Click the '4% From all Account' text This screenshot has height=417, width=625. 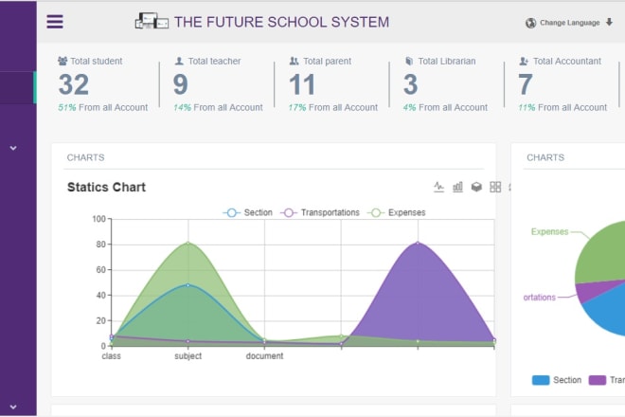pyautogui.click(x=445, y=107)
